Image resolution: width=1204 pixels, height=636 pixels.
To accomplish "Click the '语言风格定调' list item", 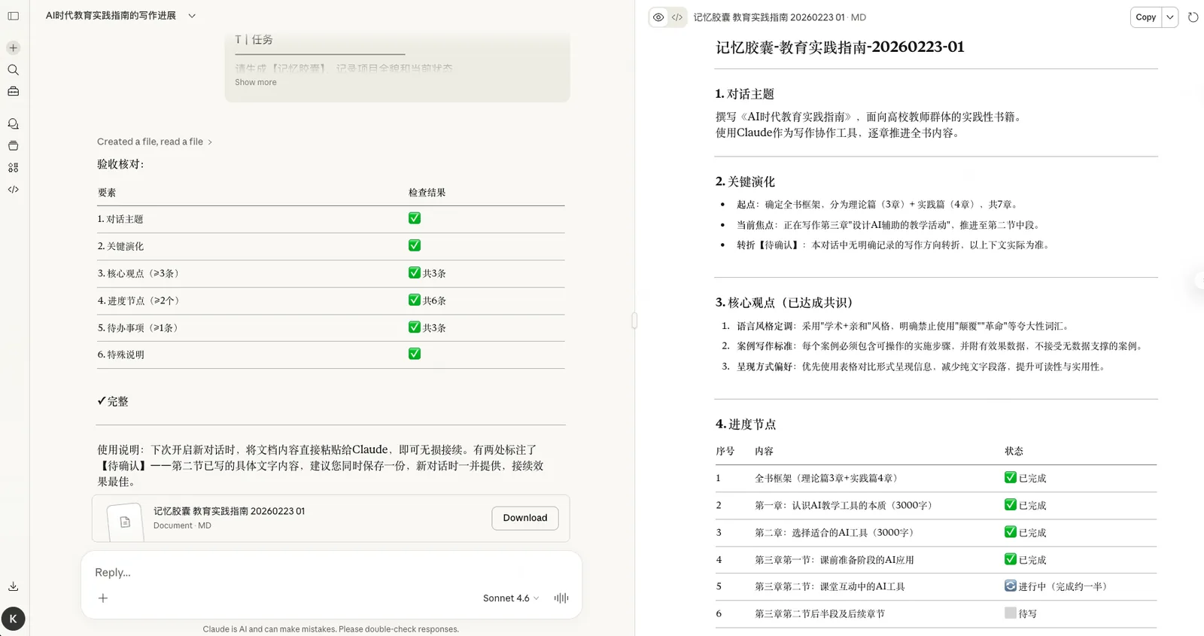I will pos(905,326).
